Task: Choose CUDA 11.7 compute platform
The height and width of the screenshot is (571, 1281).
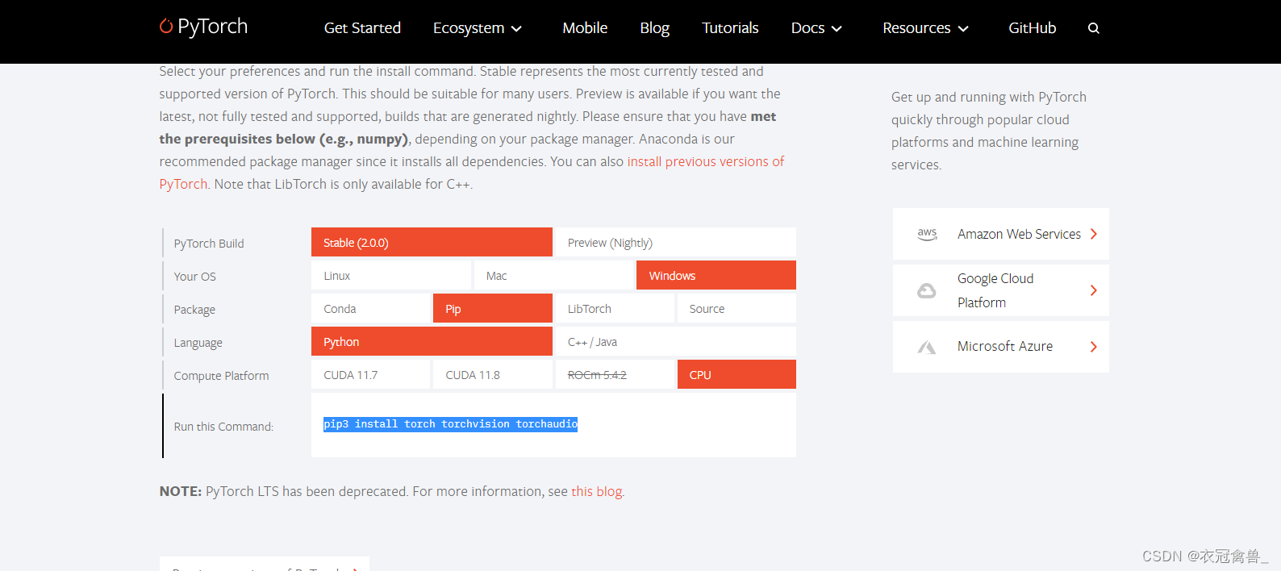Action: pyautogui.click(x=371, y=374)
